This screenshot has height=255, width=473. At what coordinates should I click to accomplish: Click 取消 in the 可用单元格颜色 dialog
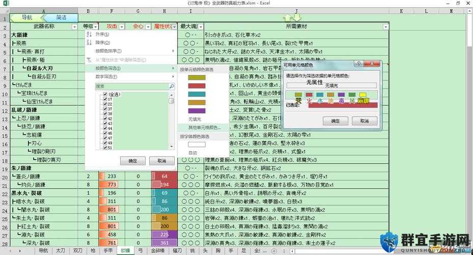point(365,121)
